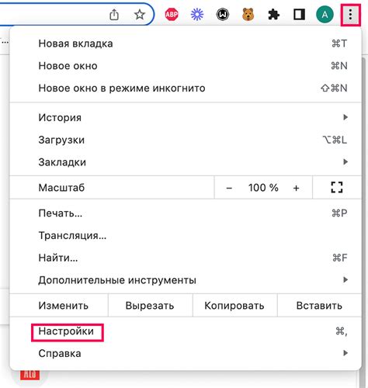Viewport: 368px width, 388px height.
Task: Open the Adblock Plus extension
Action: [x=172, y=15]
